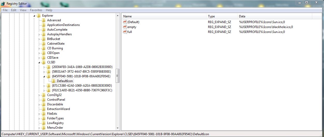Collapse the Explorer tree node
This screenshot has width=324, height=137.
(35, 16)
